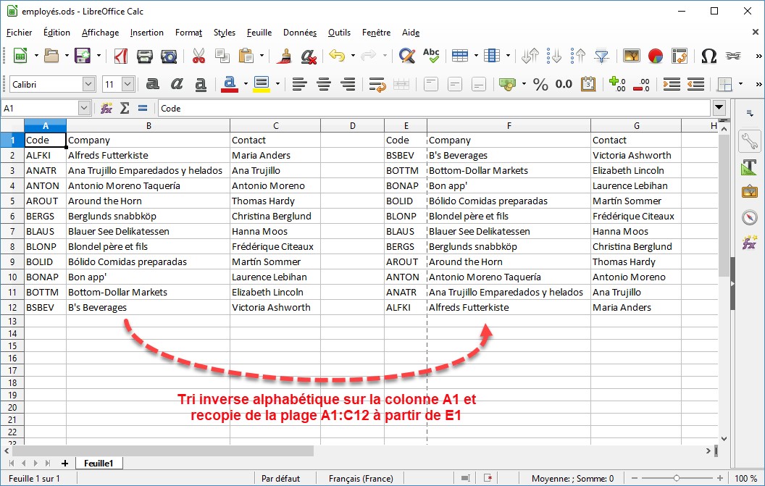Open the special character Omega tool
The height and width of the screenshot is (486, 765).
coord(708,56)
